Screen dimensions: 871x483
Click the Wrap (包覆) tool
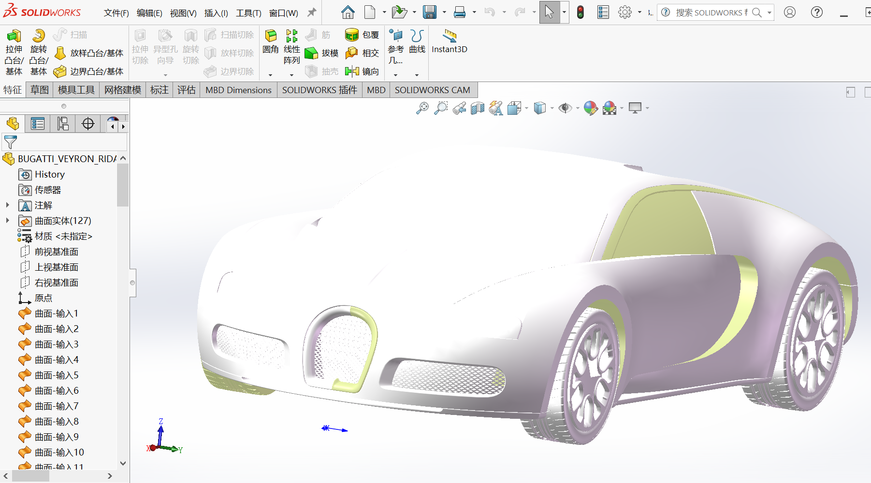(x=362, y=35)
